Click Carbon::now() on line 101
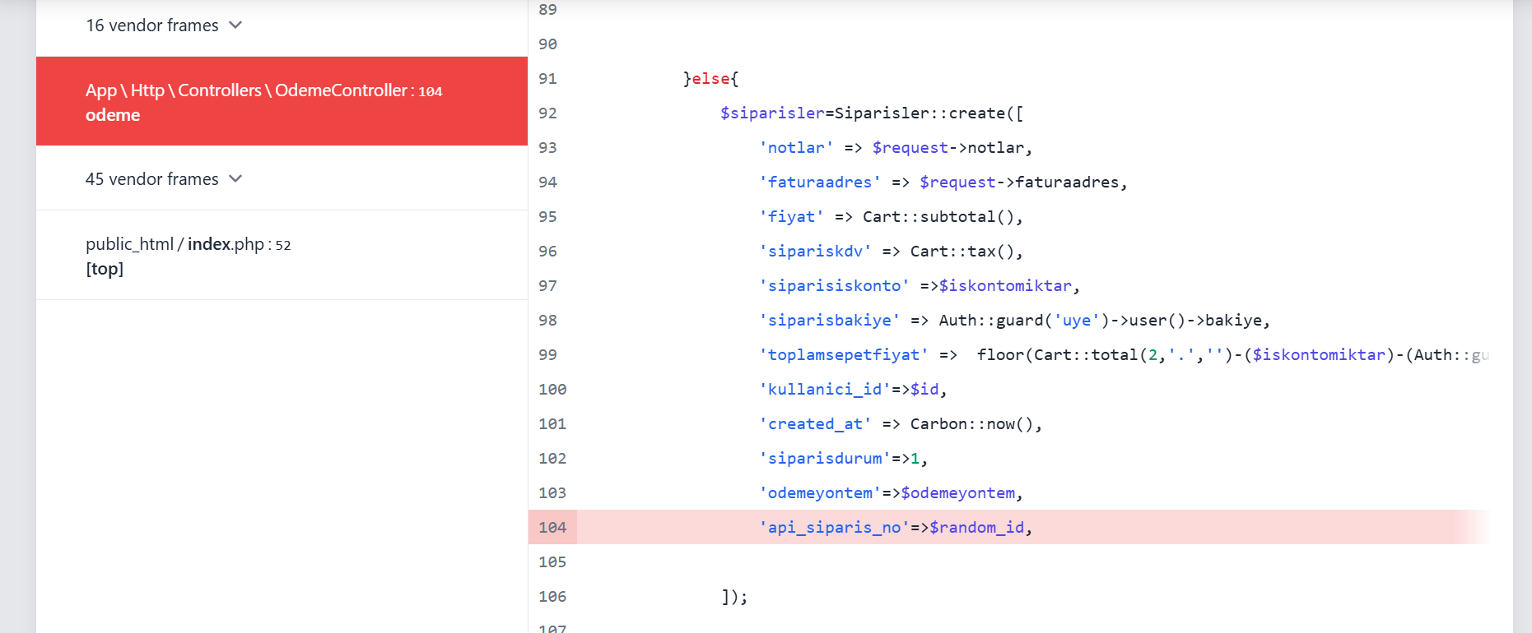This screenshot has height=633, width=1532. tap(971, 423)
